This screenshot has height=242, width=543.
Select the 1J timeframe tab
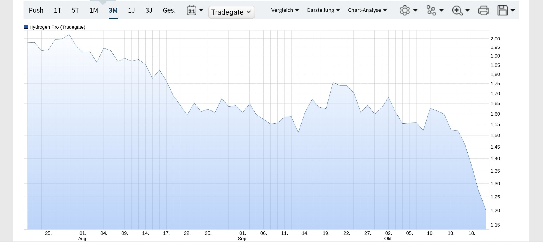pyautogui.click(x=131, y=10)
